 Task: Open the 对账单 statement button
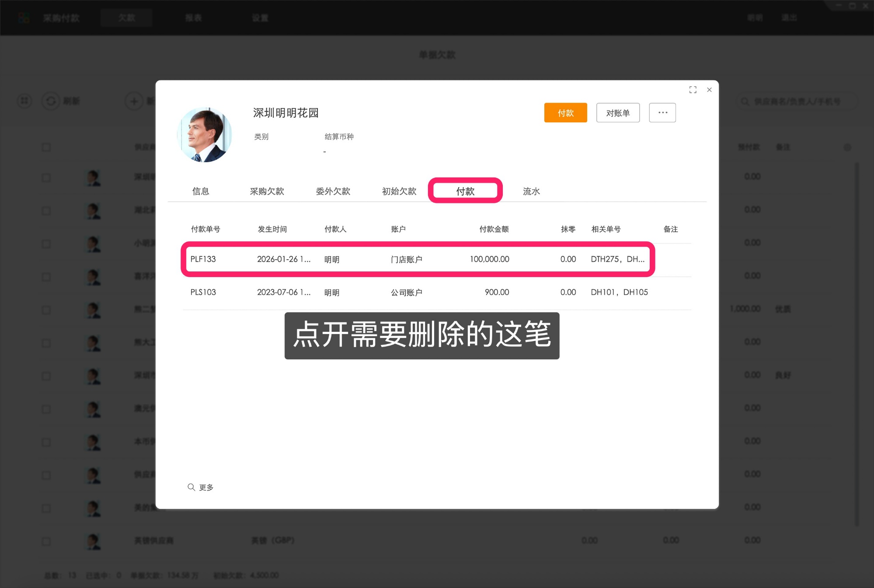[618, 113]
